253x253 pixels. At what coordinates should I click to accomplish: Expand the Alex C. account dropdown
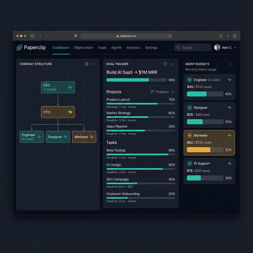click(x=235, y=47)
